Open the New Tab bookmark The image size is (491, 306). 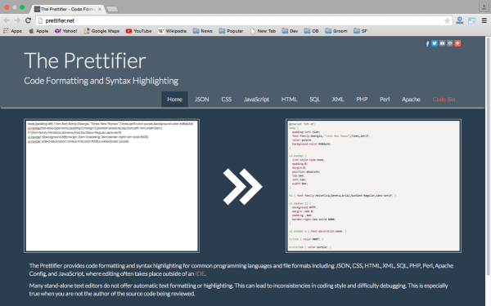263,31
